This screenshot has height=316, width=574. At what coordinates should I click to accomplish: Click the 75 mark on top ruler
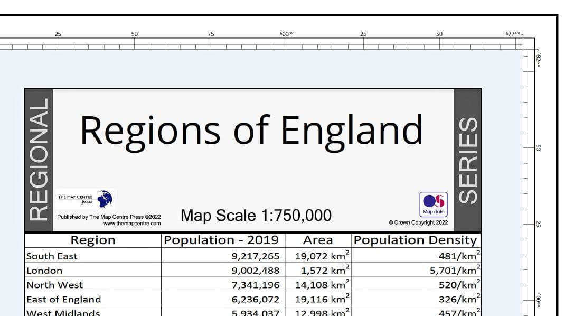pyautogui.click(x=211, y=34)
